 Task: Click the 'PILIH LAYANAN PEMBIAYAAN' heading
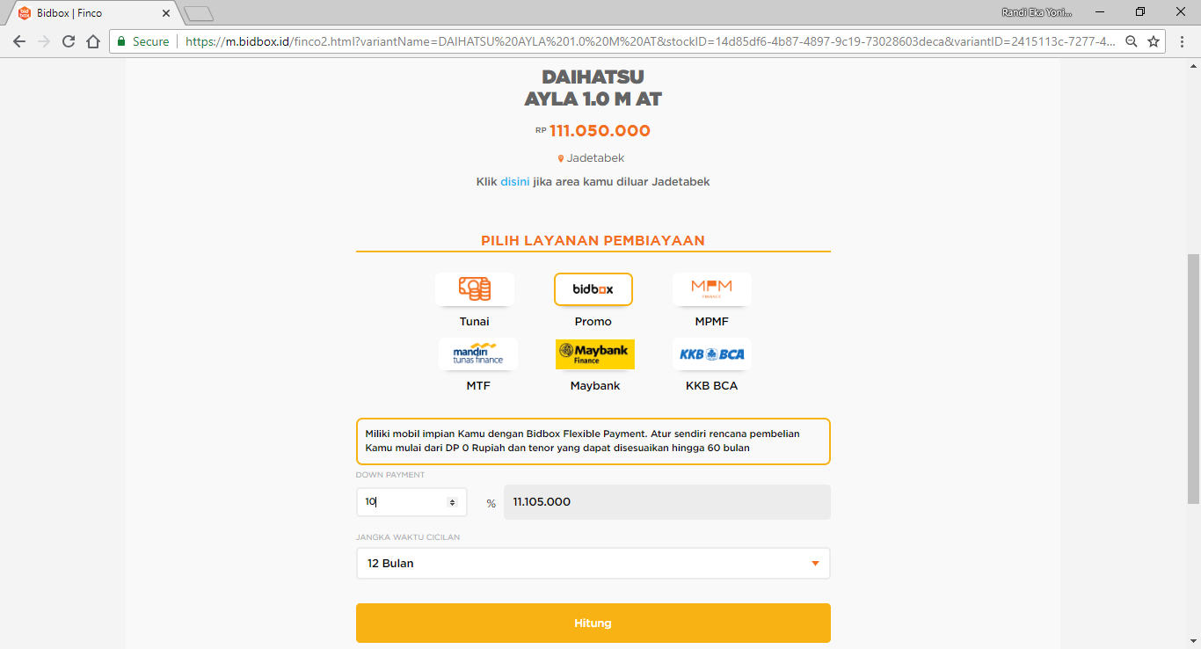pyautogui.click(x=593, y=241)
